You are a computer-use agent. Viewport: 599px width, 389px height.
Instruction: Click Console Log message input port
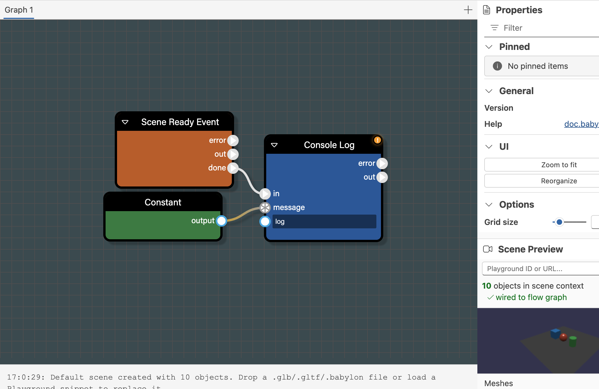(x=265, y=207)
